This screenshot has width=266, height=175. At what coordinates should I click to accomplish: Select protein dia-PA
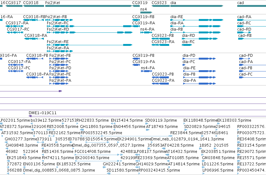[189, 80]
